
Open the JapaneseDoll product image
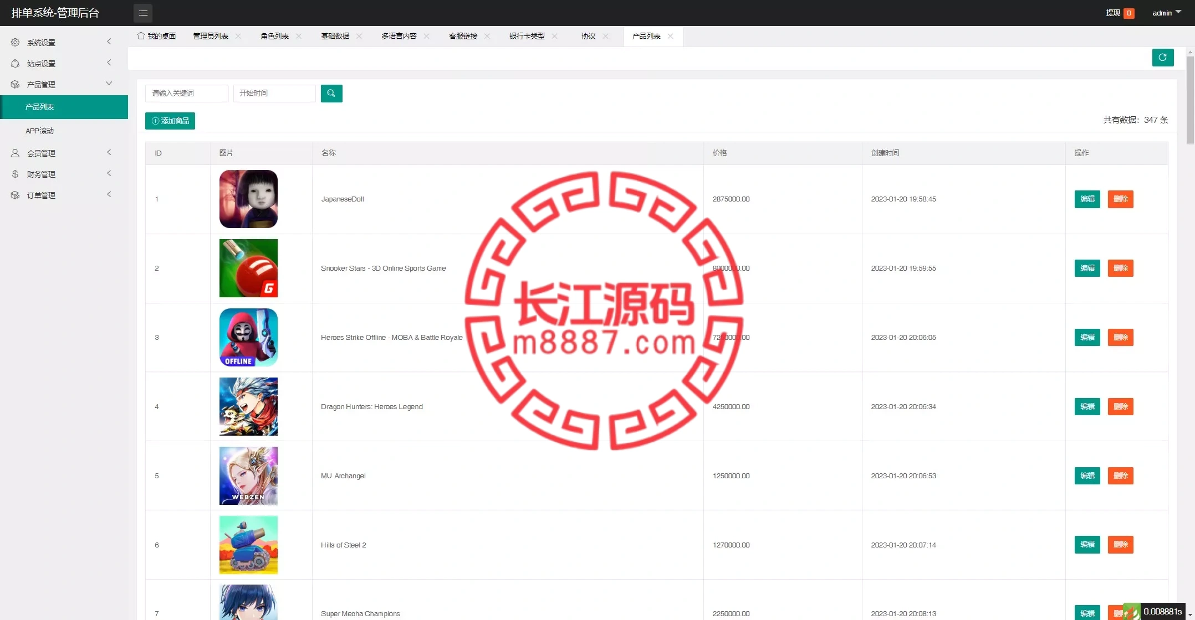coord(248,199)
